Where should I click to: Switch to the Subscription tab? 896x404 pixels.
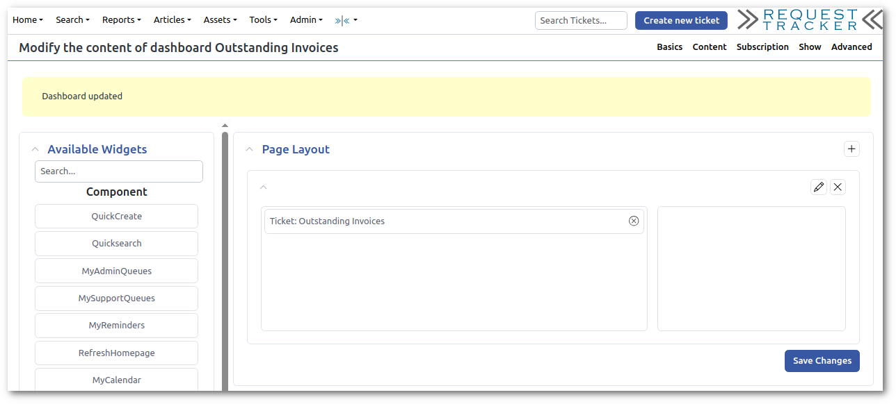click(x=762, y=47)
